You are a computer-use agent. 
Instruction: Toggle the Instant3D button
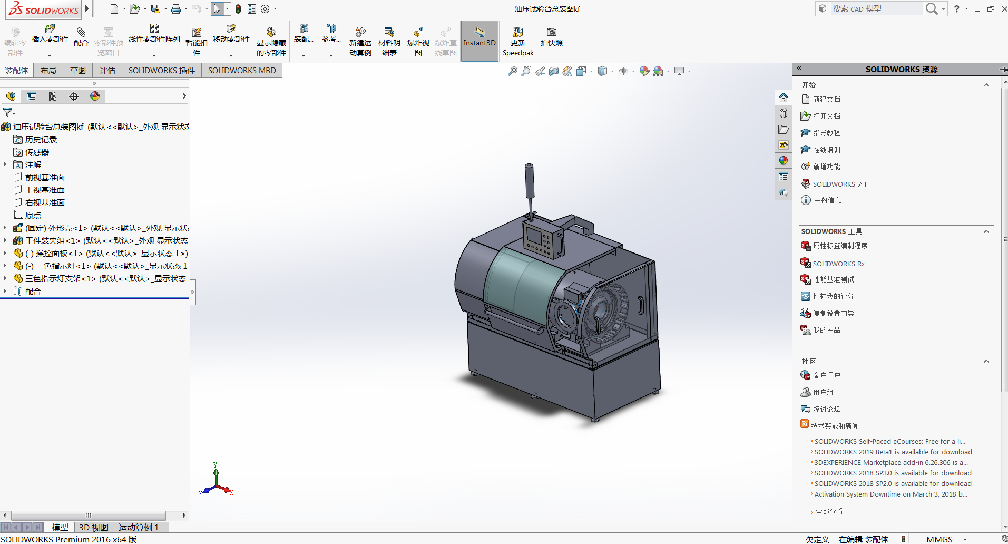point(479,41)
